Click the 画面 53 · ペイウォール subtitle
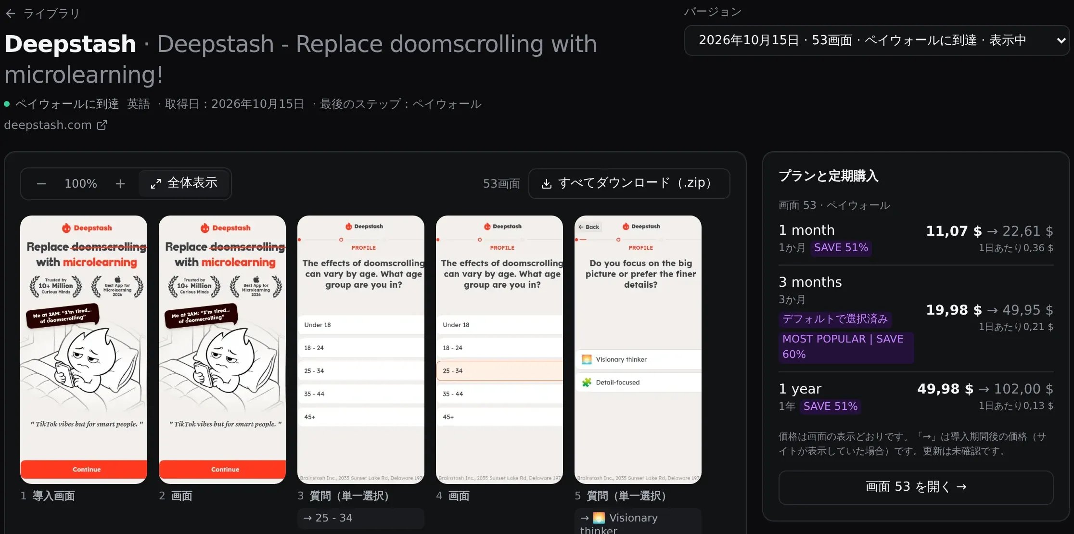The image size is (1074, 534). pos(834,205)
